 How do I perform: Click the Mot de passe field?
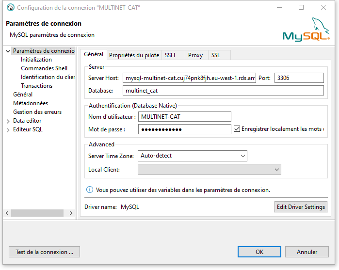(185, 129)
